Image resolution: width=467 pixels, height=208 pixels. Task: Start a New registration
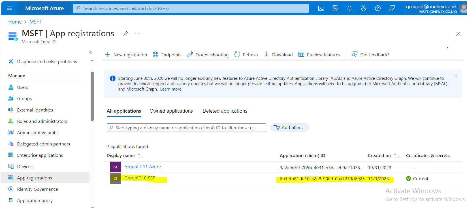coord(126,55)
